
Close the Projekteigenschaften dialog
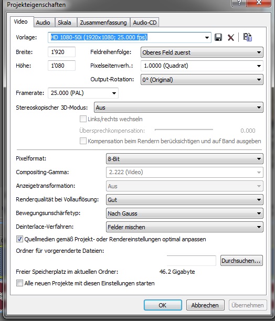(x=259, y=3)
